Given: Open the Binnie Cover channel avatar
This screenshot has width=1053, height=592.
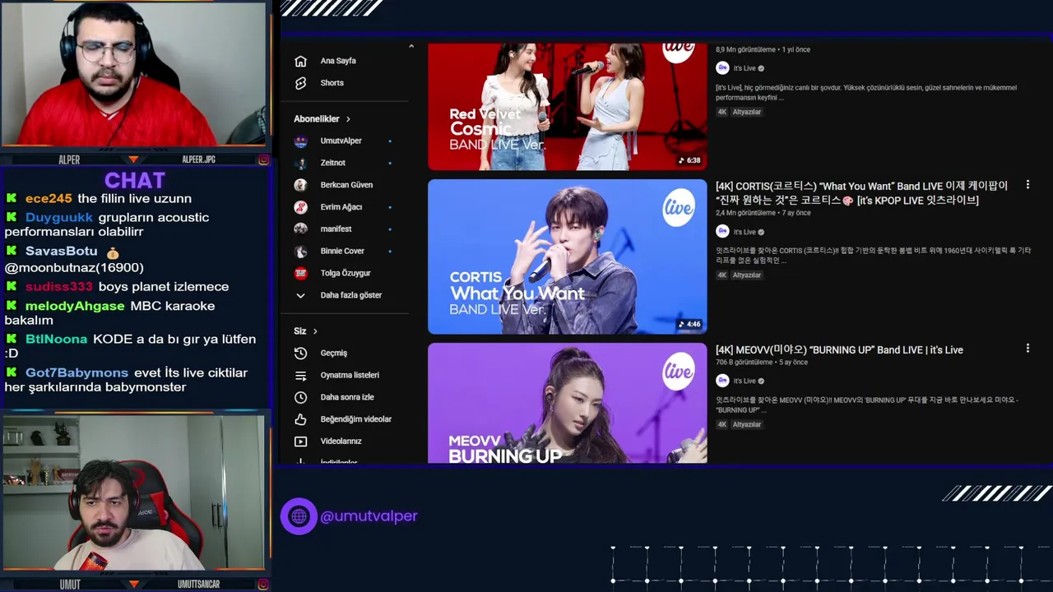Looking at the screenshot, I should (300, 251).
